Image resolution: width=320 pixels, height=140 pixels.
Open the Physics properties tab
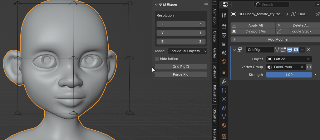[x=224, y=99]
